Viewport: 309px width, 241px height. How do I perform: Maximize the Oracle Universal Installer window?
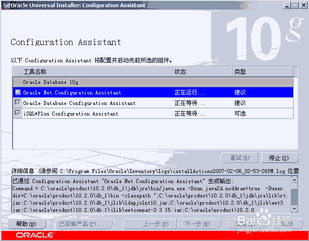295,5
